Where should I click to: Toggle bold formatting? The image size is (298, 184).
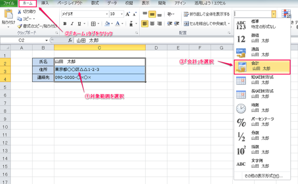pos(65,24)
